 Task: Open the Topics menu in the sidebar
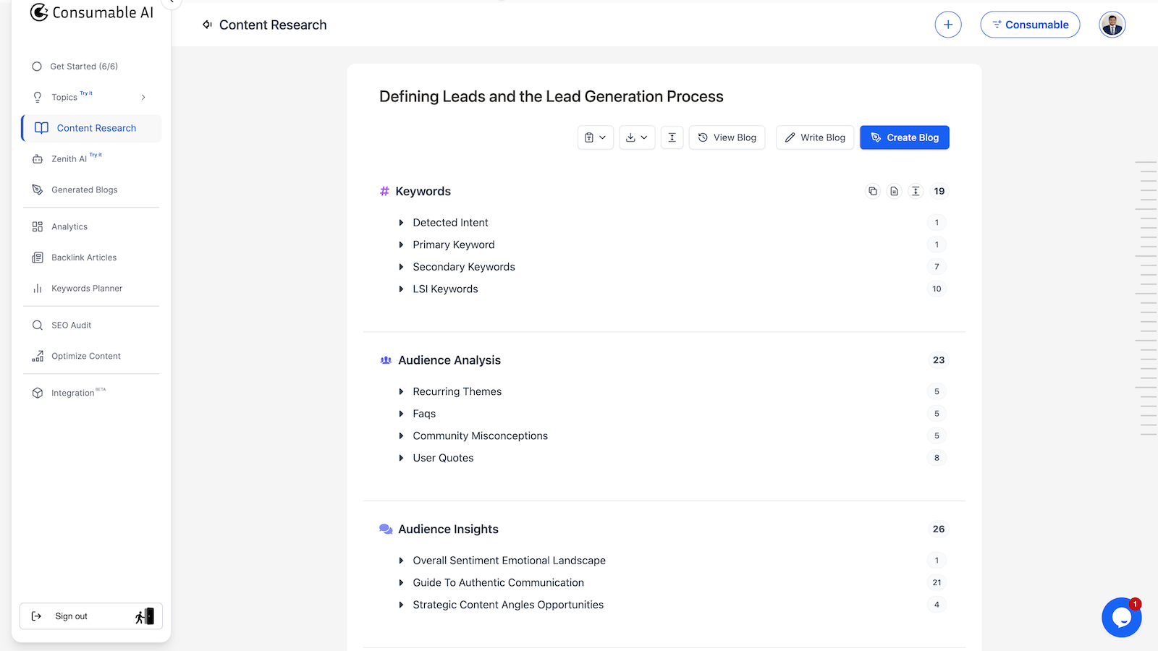pos(64,96)
